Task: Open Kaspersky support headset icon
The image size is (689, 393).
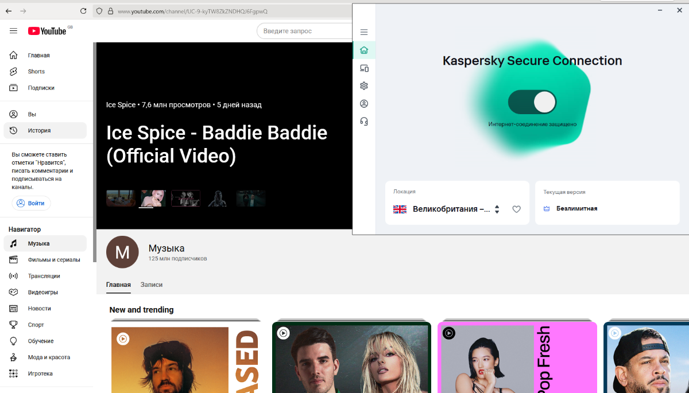Action: [x=364, y=122]
